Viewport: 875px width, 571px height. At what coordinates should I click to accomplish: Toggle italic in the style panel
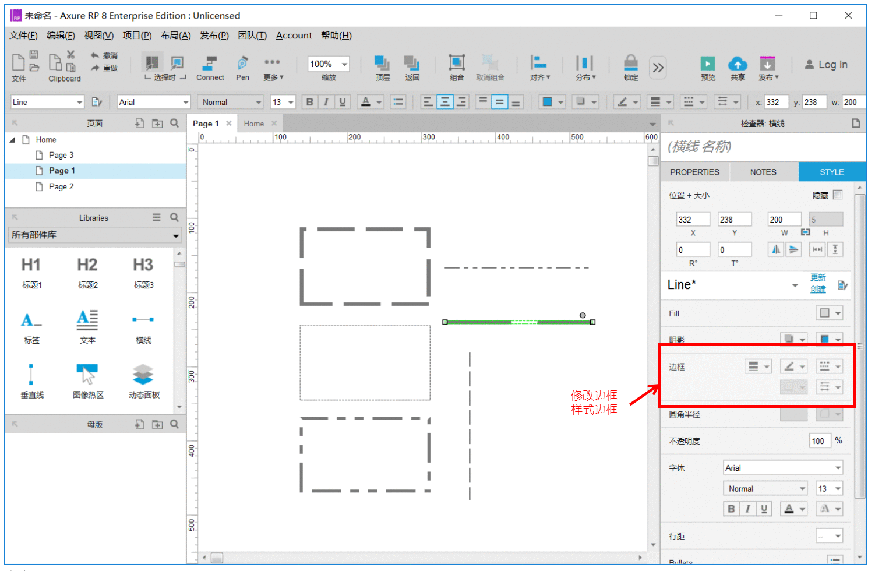[747, 509]
